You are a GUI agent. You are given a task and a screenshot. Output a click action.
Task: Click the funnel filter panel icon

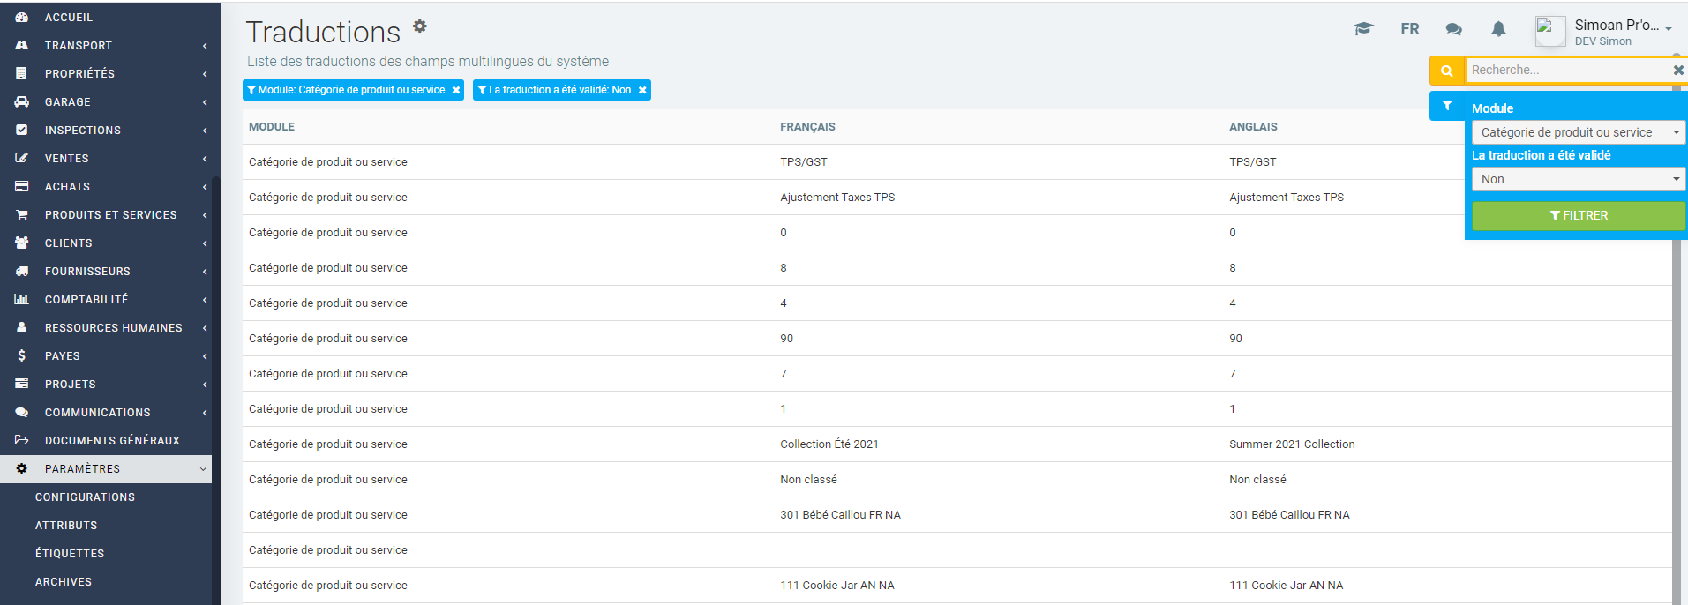tap(1447, 106)
